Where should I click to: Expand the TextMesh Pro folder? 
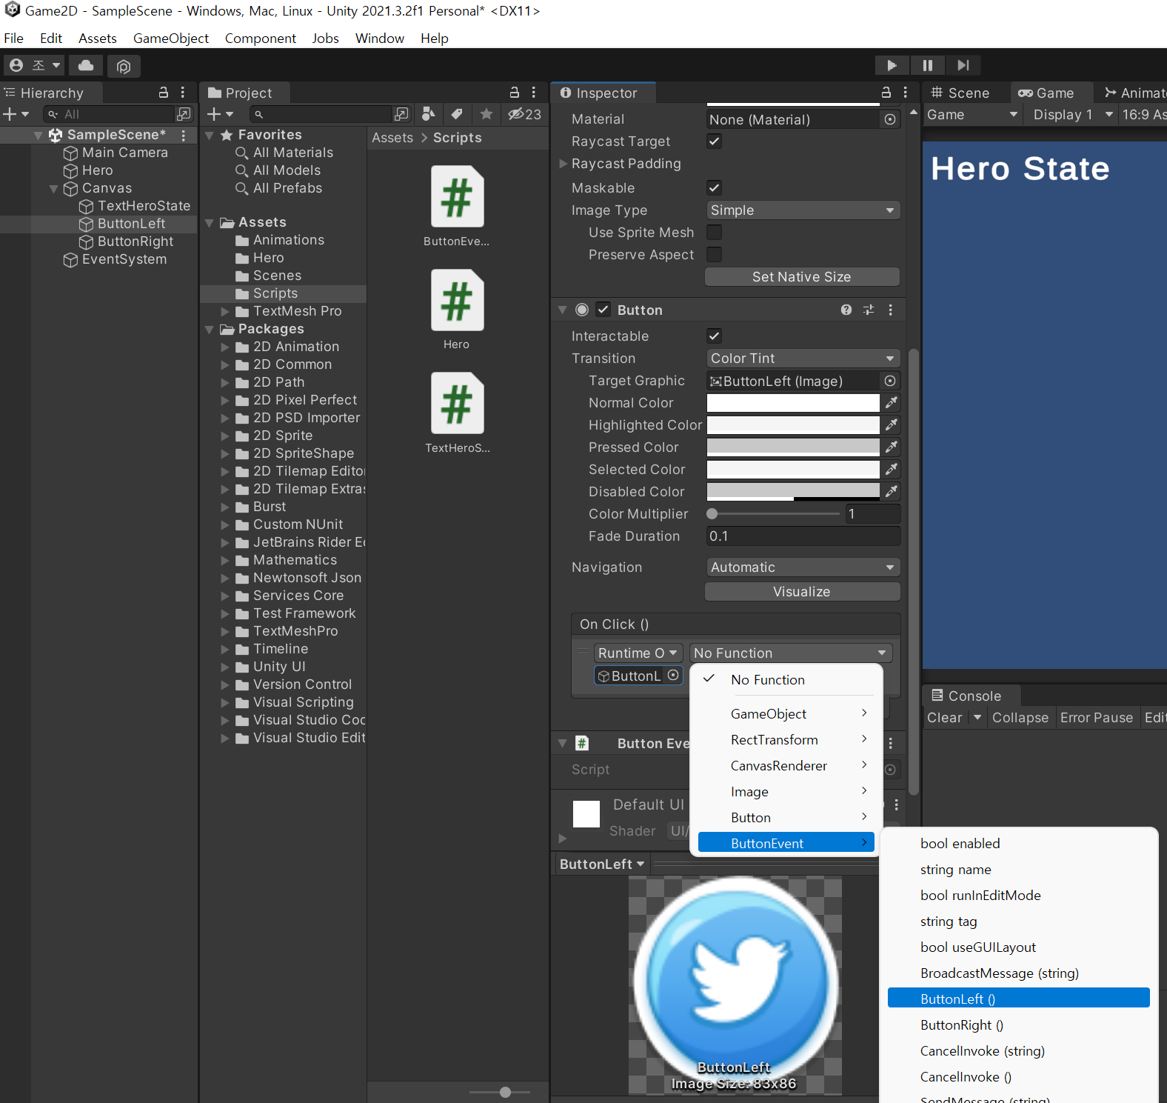tap(225, 311)
